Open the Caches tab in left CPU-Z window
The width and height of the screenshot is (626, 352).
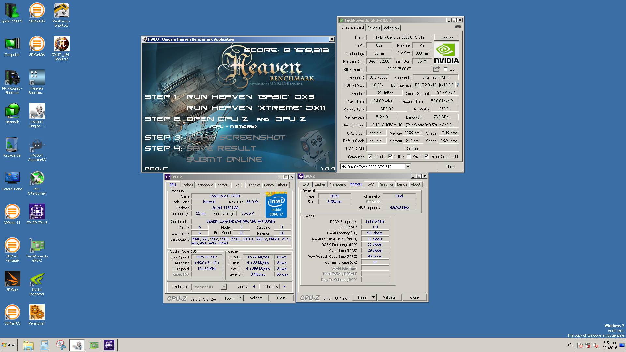pos(187,185)
